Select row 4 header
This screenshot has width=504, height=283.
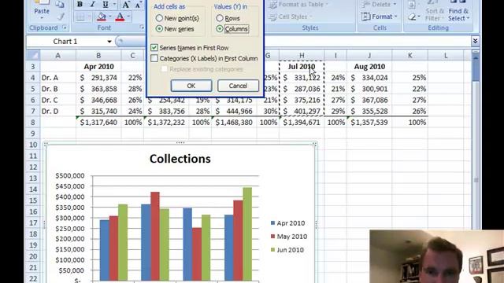[x=33, y=78]
